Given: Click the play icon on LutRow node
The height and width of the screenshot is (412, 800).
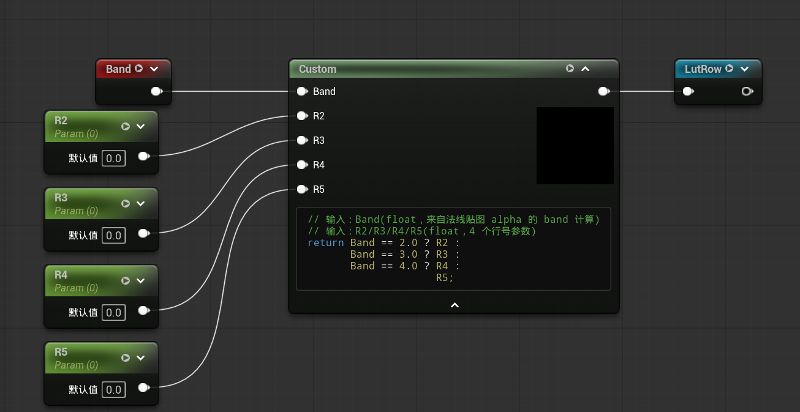Looking at the screenshot, I should click(730, 69).
